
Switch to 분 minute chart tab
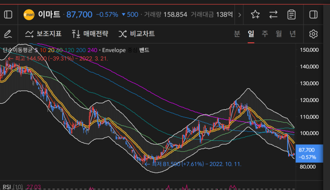coord(237,34)
